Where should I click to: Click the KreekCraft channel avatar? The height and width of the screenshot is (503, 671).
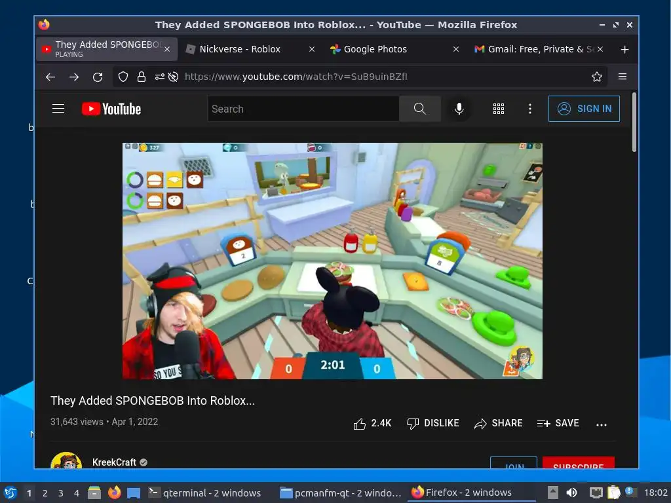tap(66, 460)
